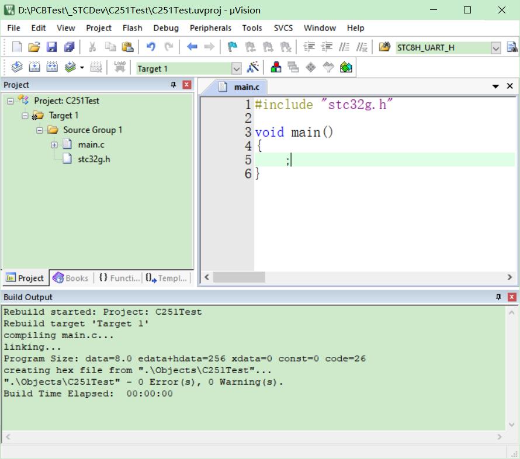Toggle auto-hide pin on Project panel

(x=173, y=85)
